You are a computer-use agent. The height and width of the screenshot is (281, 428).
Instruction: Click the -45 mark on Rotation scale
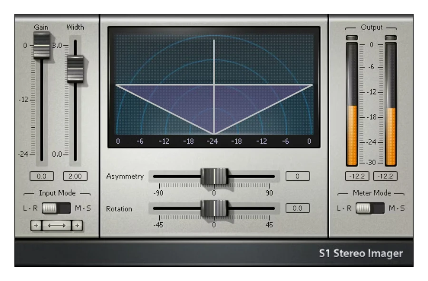pos(158,225)
